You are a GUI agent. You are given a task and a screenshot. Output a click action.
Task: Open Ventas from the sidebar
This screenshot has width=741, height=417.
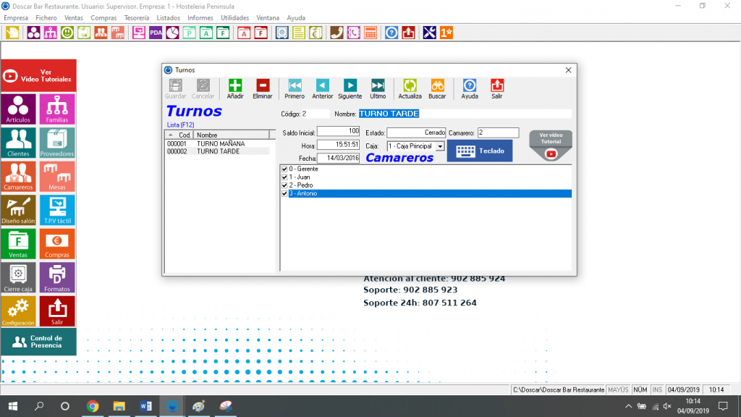click(x=18, y=244)
